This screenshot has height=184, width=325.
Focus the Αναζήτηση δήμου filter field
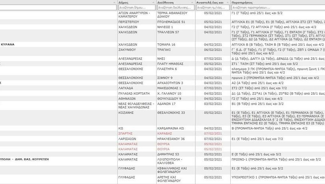[136, 8]
